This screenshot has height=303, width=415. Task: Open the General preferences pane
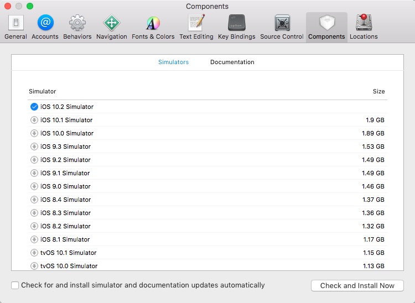(x=16, y=27)
